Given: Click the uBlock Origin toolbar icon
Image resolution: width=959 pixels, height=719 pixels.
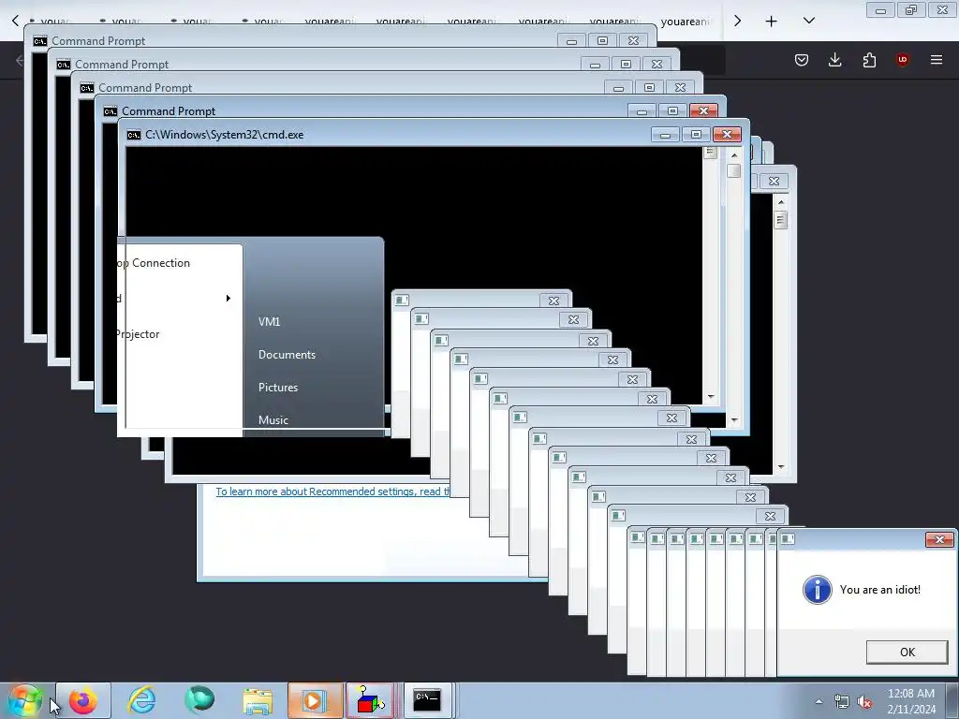Looking at the screenshot, I should 902,60.
